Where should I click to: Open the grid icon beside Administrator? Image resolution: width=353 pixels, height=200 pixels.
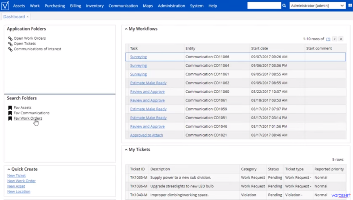click(x=350, y=5)
